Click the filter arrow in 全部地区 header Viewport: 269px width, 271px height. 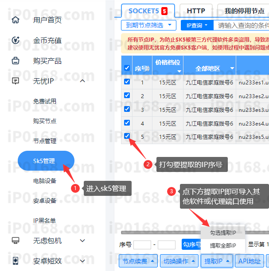coord(231,69)
